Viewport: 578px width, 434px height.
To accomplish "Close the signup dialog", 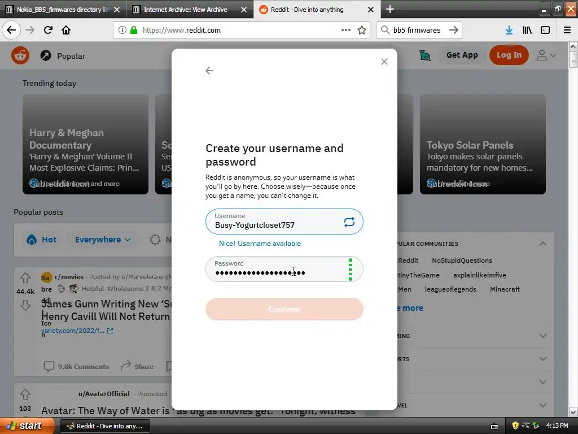I will coord(384,62).
